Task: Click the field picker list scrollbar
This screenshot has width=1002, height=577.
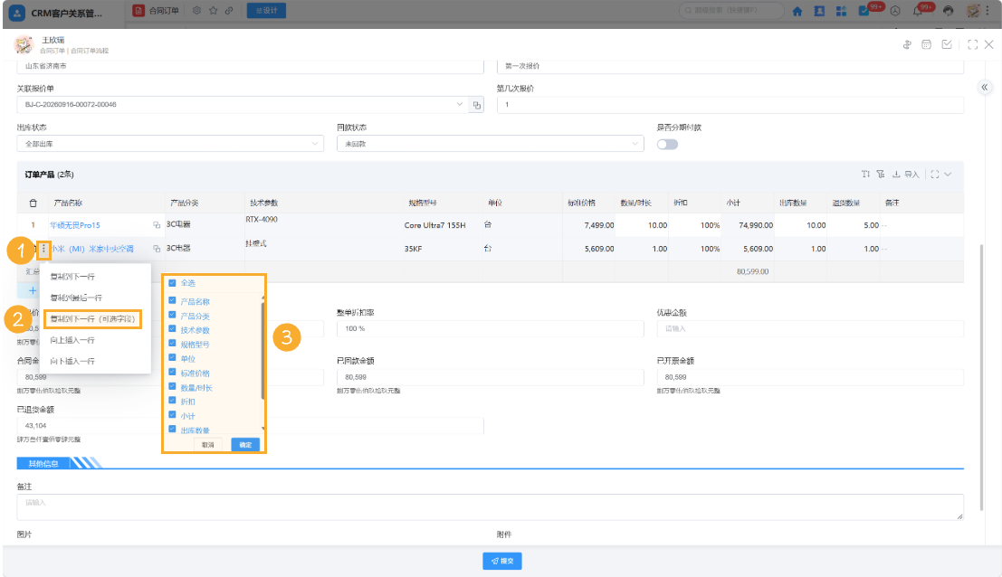Action: 262,350
